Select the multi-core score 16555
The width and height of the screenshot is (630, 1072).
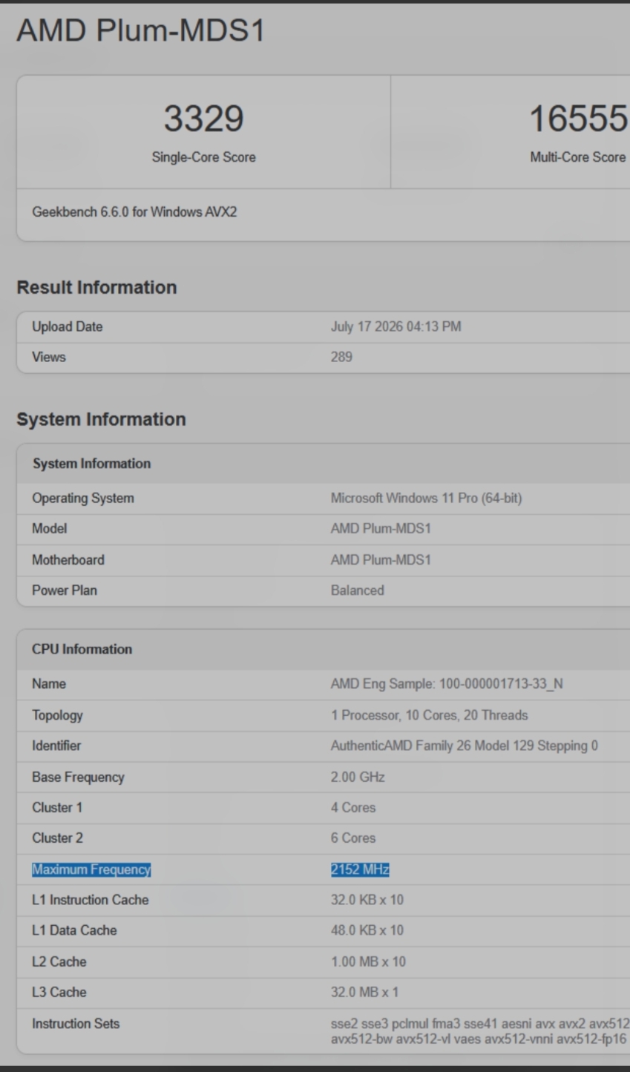pyautogui.click(x=578, y=119)
